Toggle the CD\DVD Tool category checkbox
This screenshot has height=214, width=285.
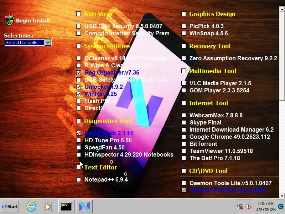pyautogui.click(x=184, y=170)
